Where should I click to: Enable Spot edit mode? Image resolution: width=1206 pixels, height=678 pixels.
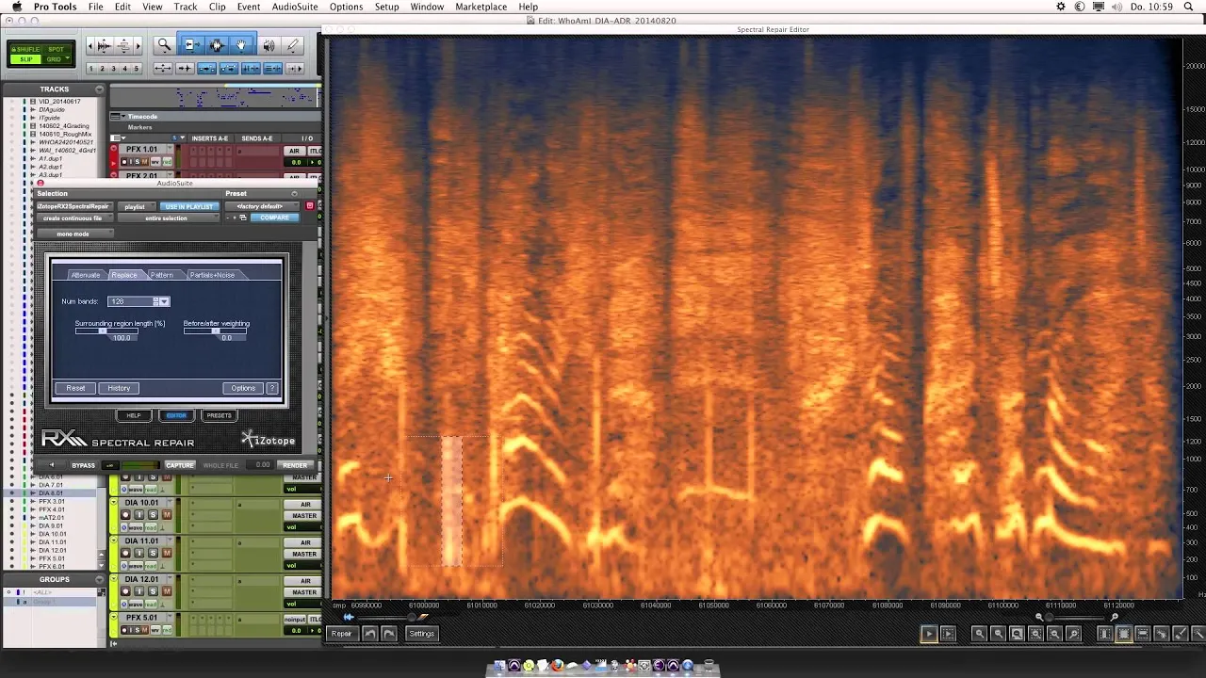(56, 49)
